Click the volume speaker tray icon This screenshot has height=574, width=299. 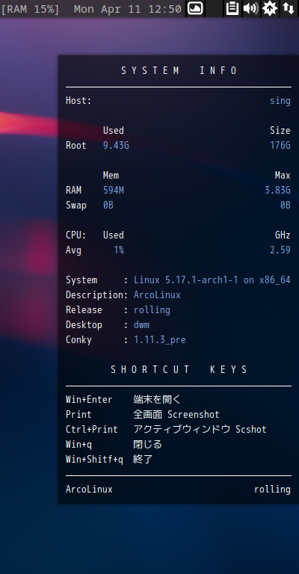(x=250, y=8)
